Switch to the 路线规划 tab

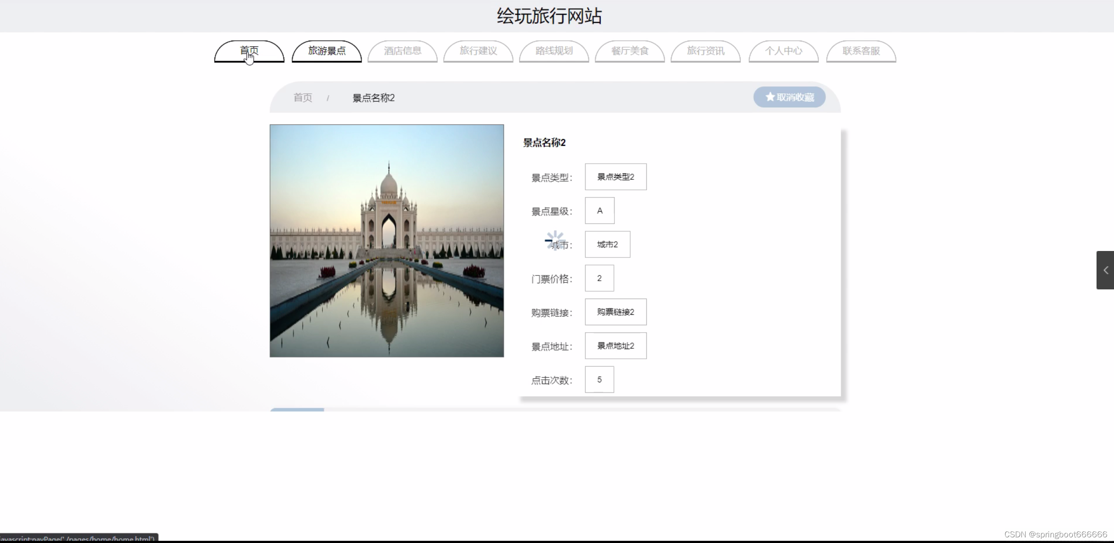click(554, 51)
